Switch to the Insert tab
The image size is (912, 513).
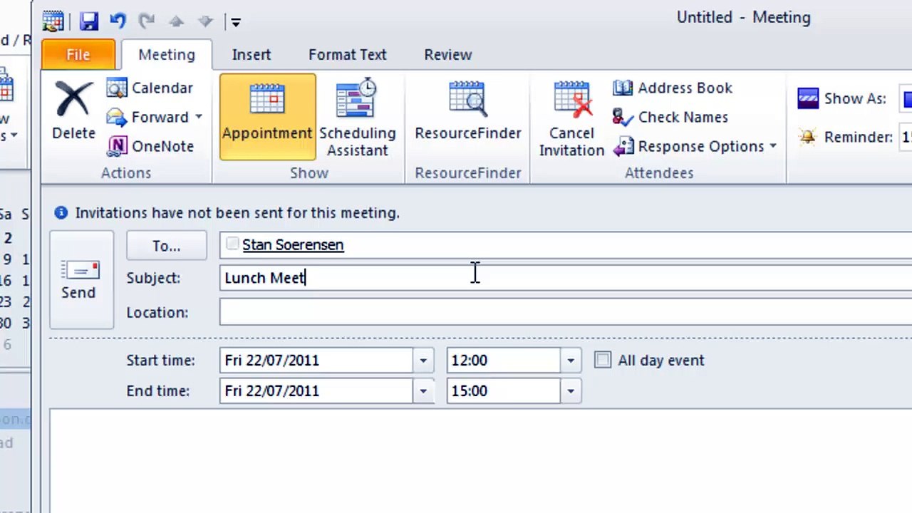252,55
